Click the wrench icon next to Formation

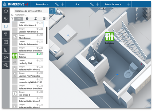pos(57,4)
